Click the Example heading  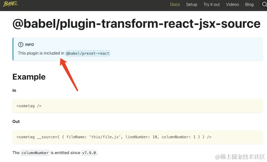pyautogui.click(x=29, y=77)
